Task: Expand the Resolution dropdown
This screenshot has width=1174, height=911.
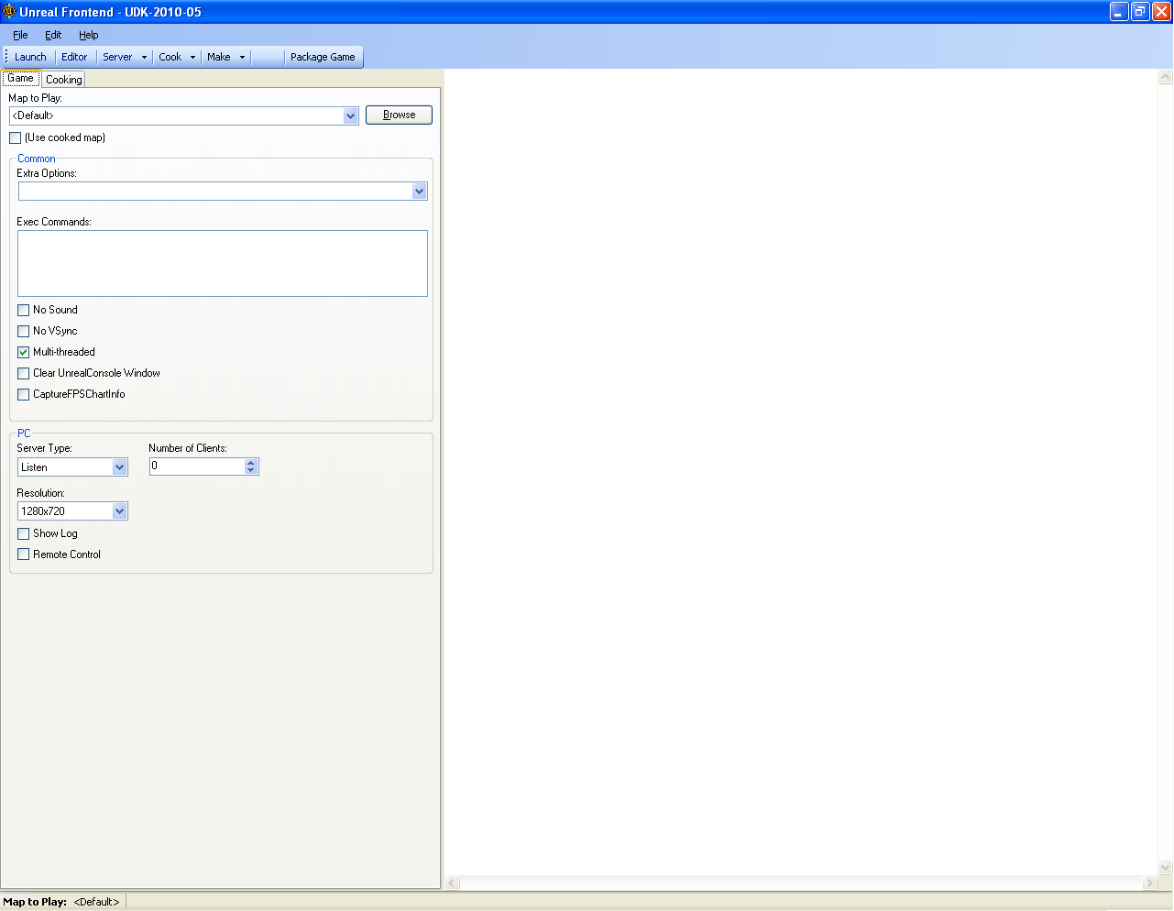Action: pyautogui.click(x=119, y=511)
